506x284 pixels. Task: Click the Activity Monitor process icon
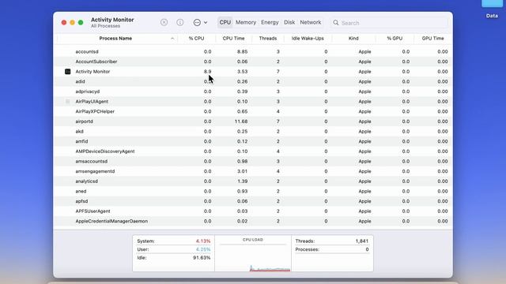point(67,72)
